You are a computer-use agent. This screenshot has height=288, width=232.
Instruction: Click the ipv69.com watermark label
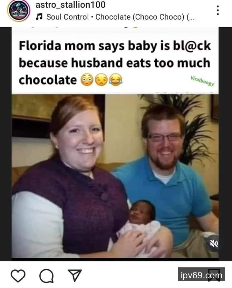[201, 275]
